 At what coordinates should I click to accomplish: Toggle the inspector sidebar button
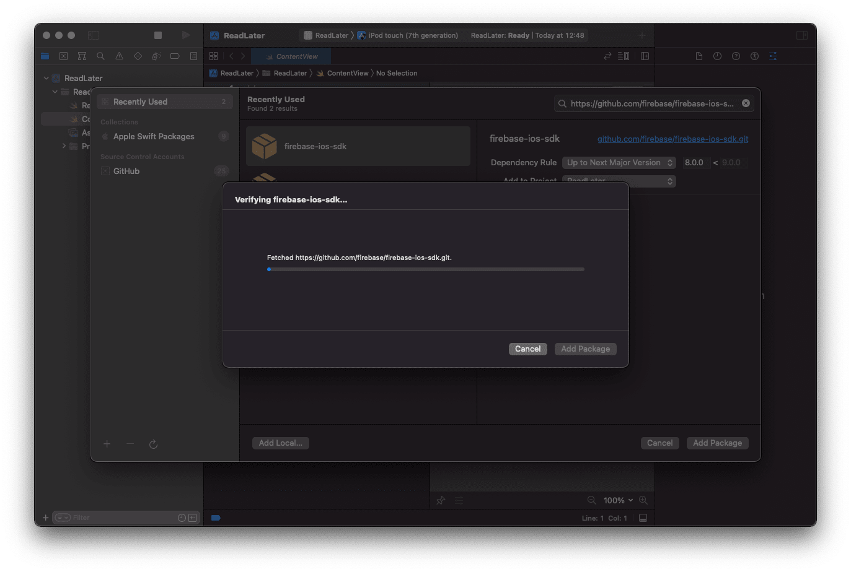tap(802, 35)
